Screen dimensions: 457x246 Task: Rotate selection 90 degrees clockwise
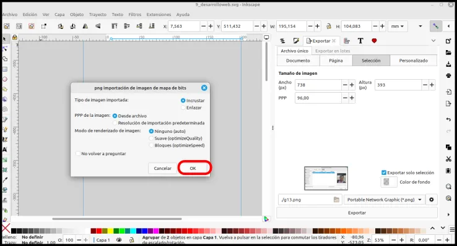tap(73, 26)
